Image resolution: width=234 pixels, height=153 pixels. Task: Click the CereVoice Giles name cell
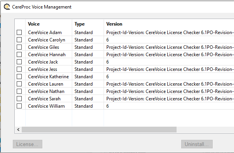click(x=43, y=47)
